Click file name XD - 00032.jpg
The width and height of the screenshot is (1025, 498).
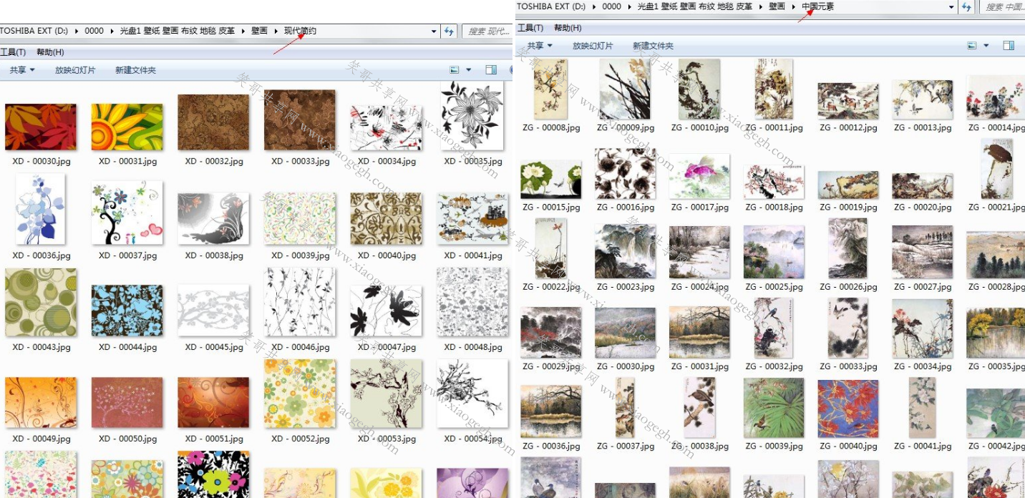[214, 162]
